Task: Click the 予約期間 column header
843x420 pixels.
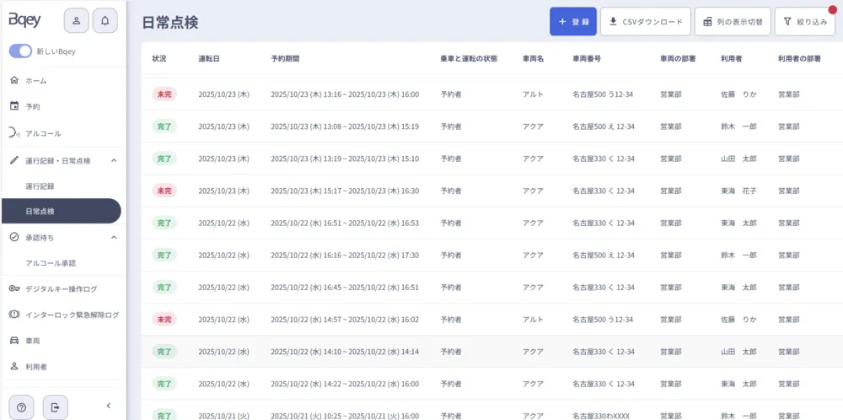Action: (286, 59)
